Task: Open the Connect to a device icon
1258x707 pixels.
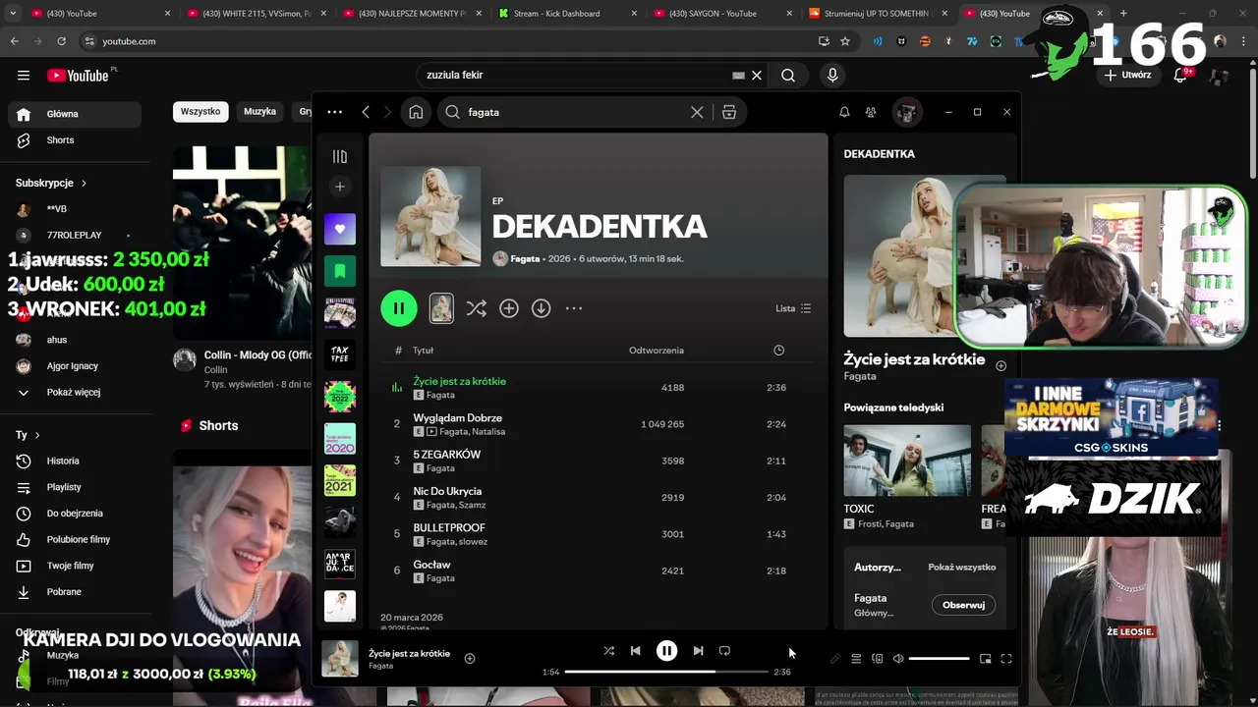Action: (878, 659)
